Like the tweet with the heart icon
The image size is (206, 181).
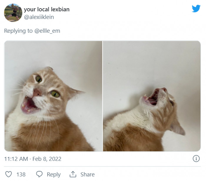pyautogui.click(x=9, y=174)
